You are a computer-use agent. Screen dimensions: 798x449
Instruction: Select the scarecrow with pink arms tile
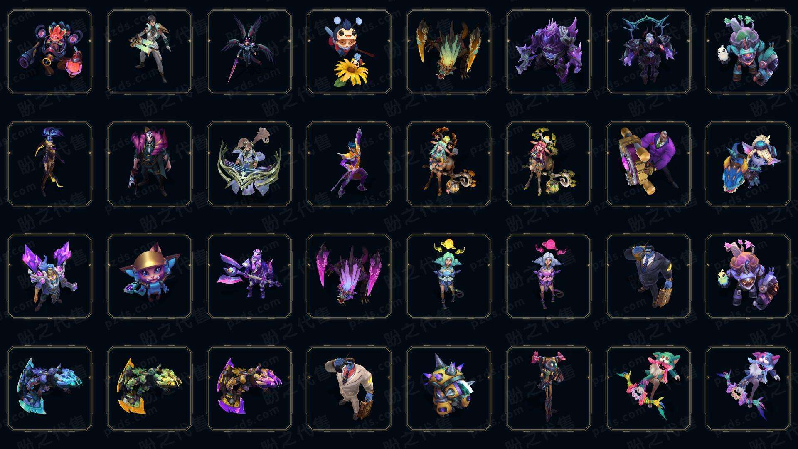pyautogui.click(x=549, y=388)
